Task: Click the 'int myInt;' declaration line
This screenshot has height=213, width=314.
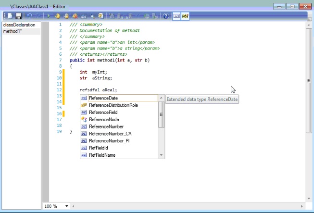Action: [x=93, y=72]
